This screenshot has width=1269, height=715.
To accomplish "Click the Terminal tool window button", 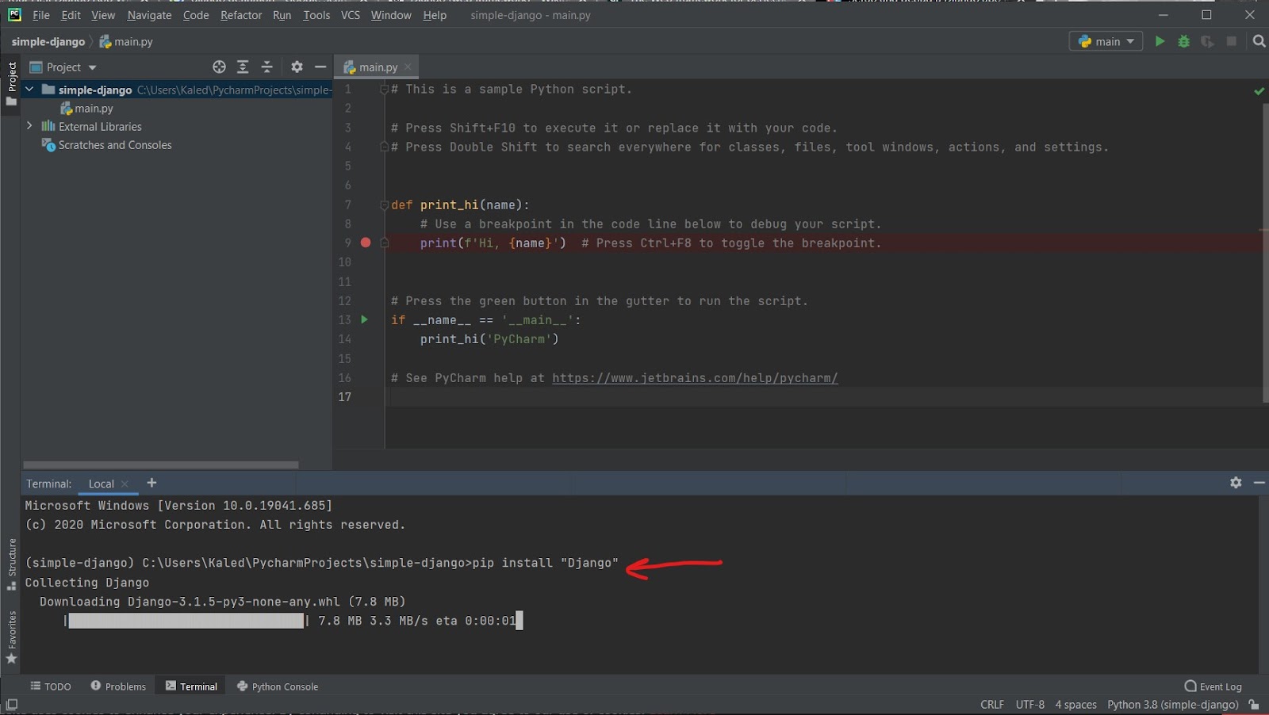I will coord(191,686).
